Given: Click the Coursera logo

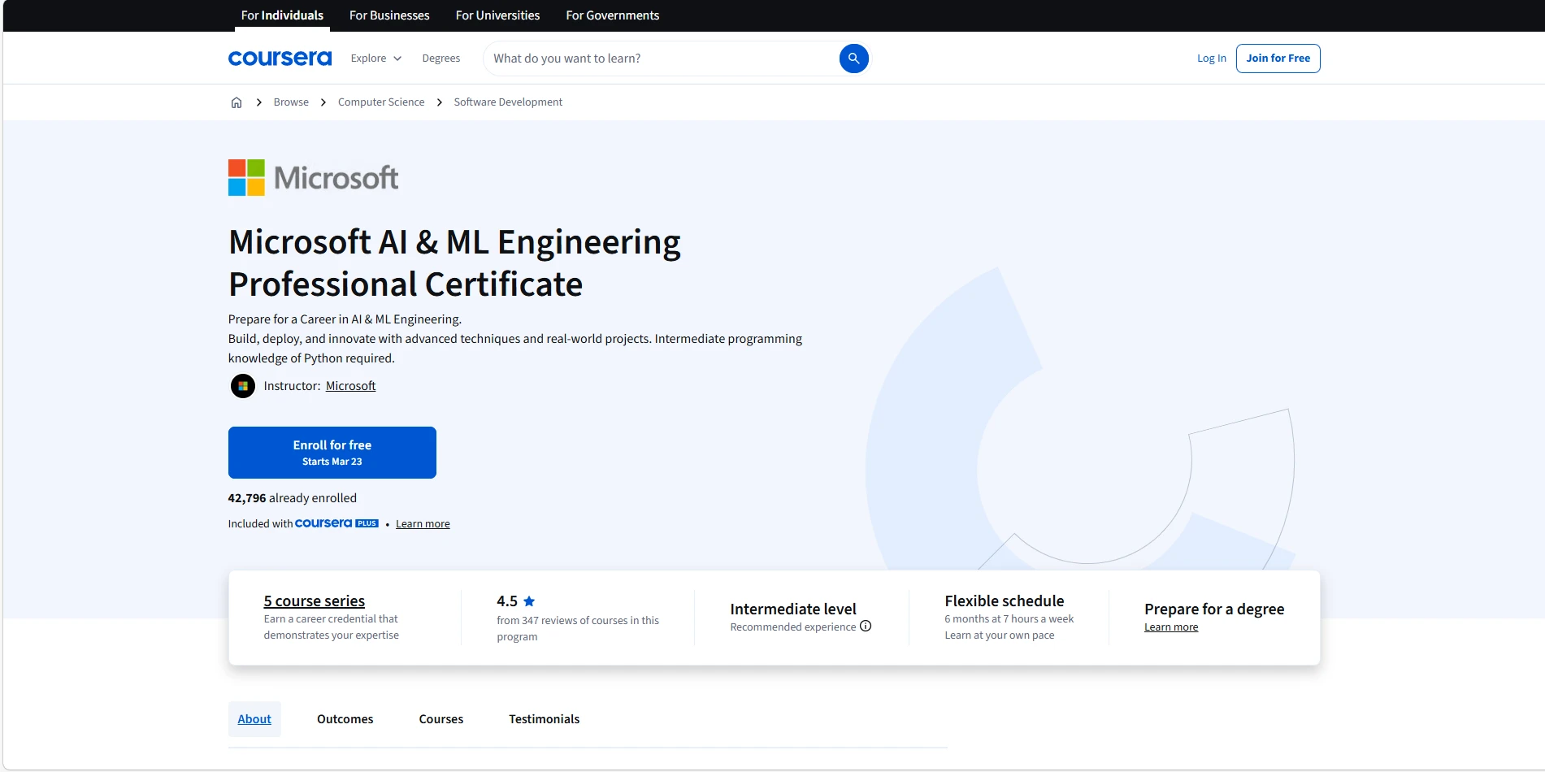Looking at the screenshot, I should [x=280, y=58].
